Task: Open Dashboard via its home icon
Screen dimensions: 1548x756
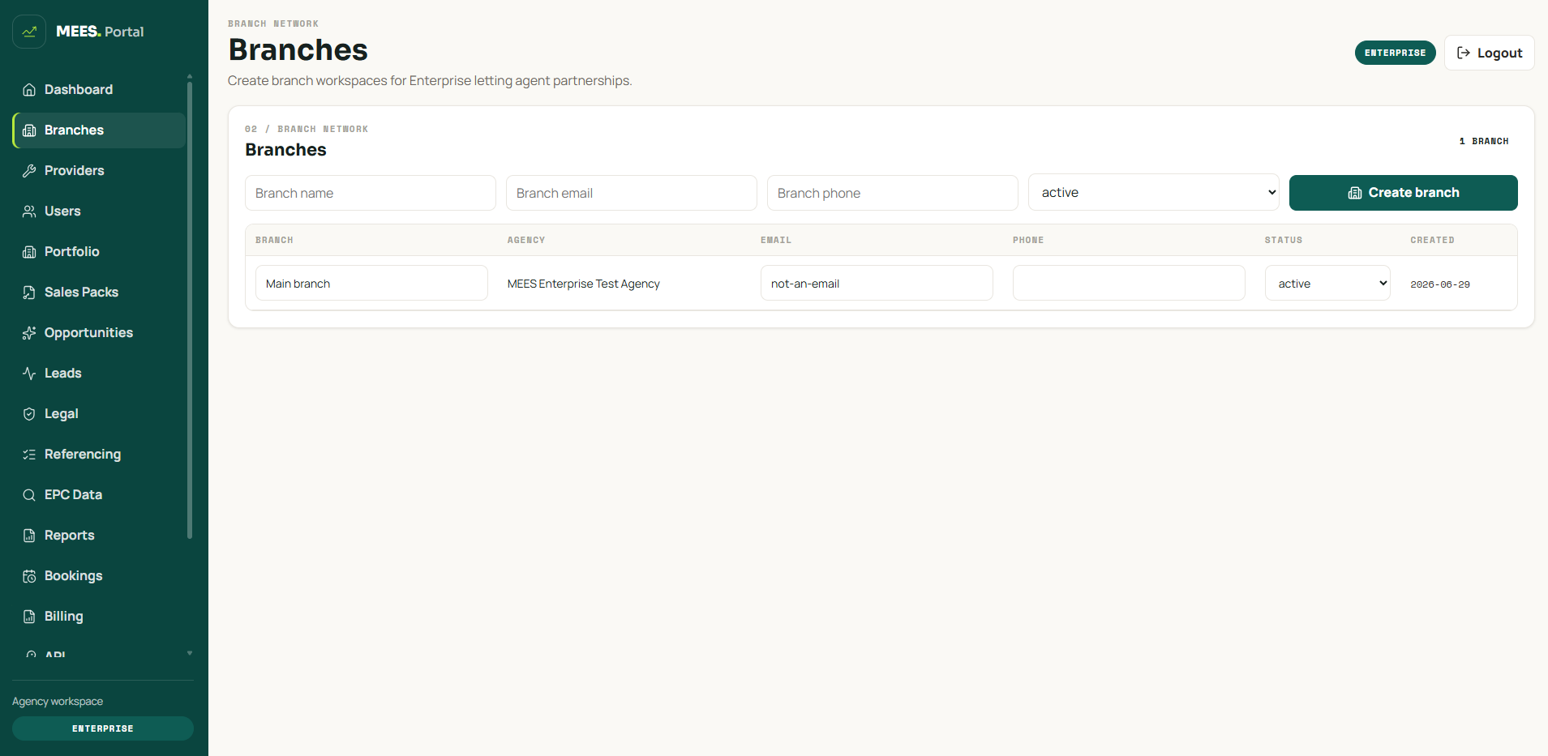Action: coord(29,90)
